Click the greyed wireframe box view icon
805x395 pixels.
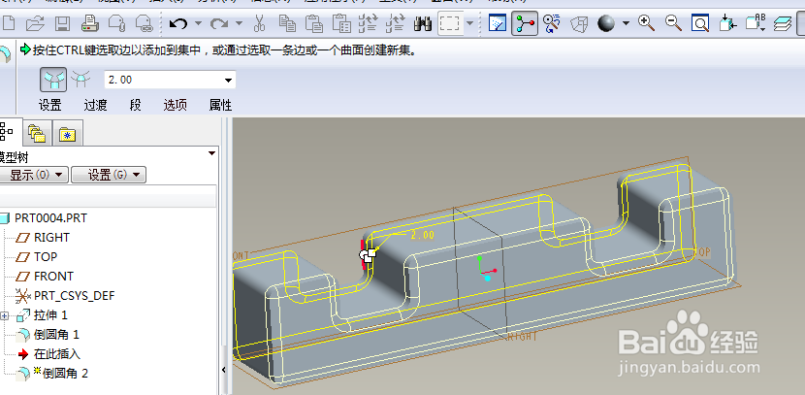tap(579, 23)
